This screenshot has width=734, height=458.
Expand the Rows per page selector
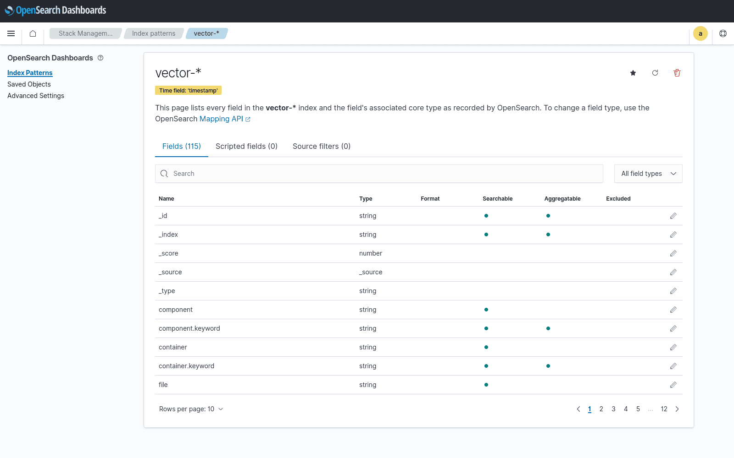(x=191, y=409)
